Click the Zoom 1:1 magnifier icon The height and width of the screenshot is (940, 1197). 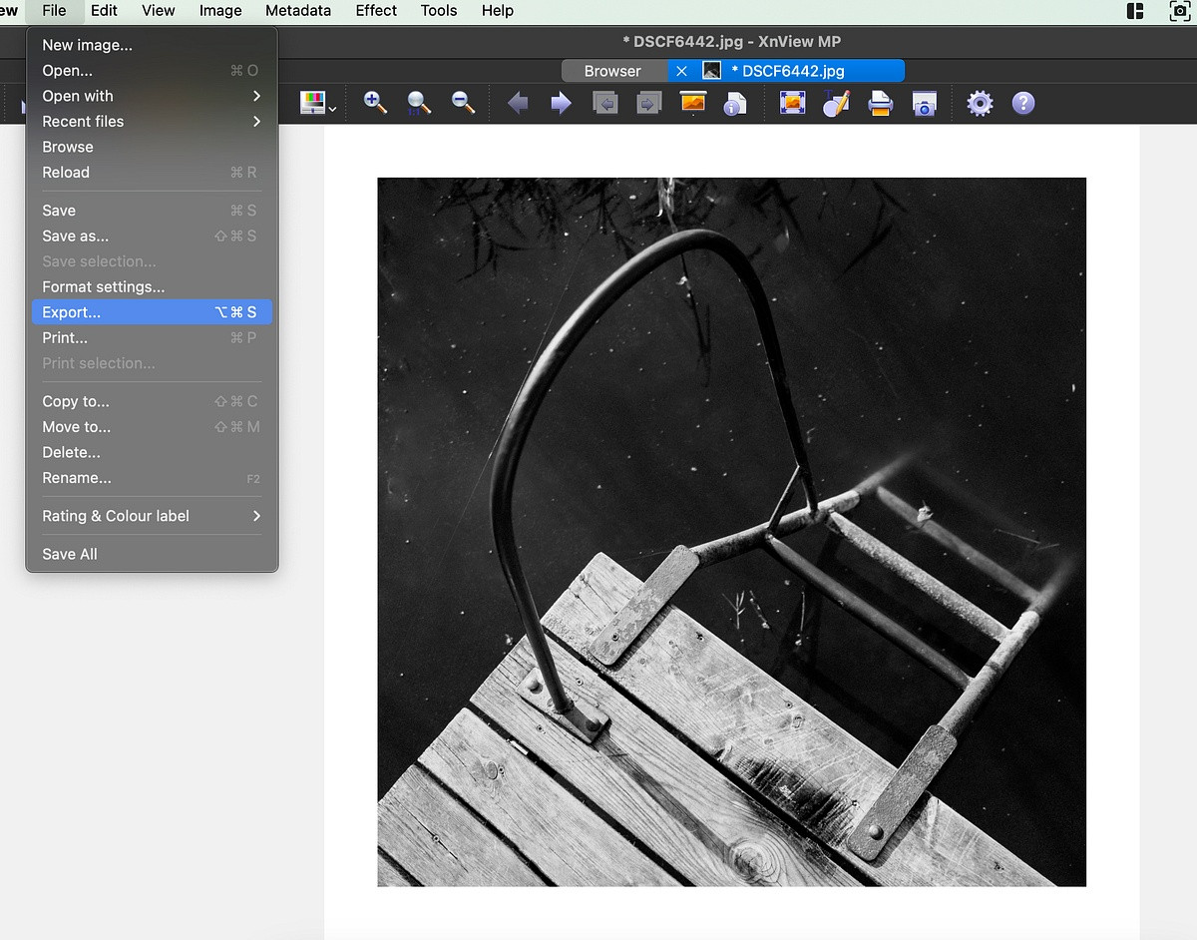[x=419, y=103]
